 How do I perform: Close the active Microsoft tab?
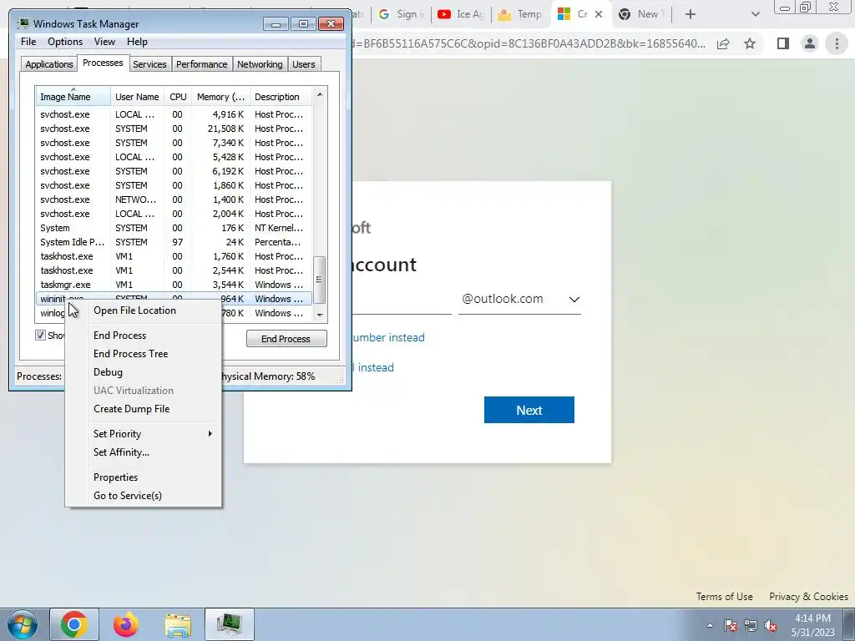pyautogui.click(x=599, y=14)
